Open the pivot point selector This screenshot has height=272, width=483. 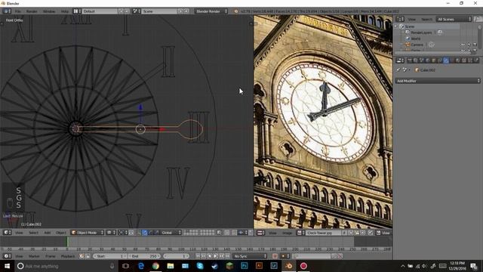123,233
